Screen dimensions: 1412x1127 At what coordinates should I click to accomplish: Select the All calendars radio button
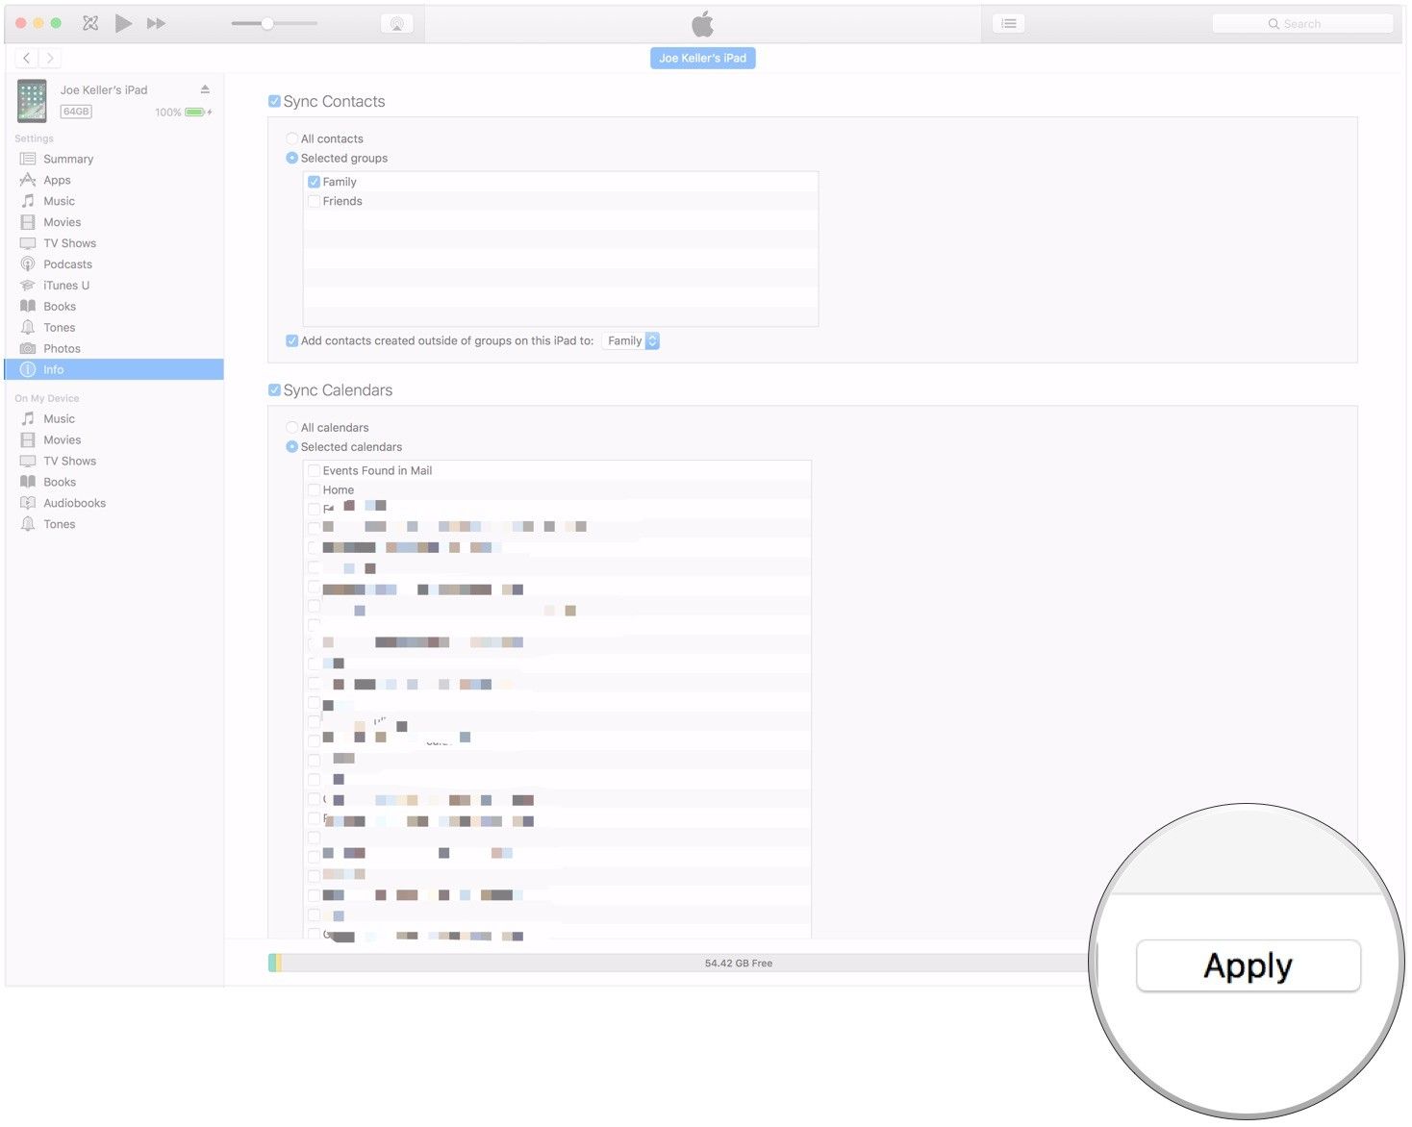tap(291, 428)
